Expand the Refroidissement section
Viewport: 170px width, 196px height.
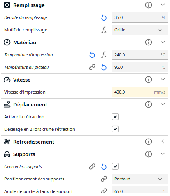click(x=163, y=142)
